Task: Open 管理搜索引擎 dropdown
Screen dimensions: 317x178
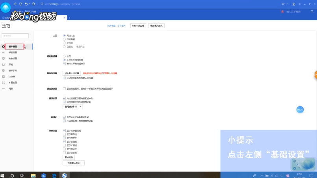Action: point(73,106)
